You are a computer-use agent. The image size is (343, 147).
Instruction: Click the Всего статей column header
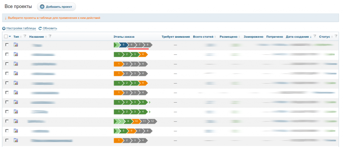[x=203, y=37]
